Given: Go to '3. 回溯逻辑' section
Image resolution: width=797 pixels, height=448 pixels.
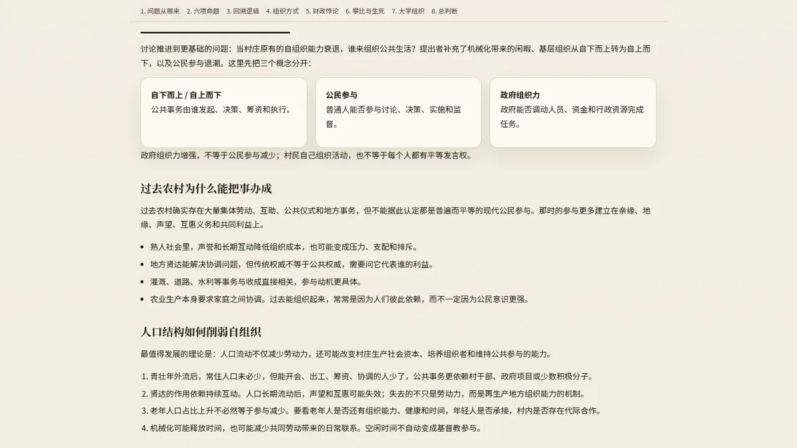Looking at the screenshot, I should (243, 11).
